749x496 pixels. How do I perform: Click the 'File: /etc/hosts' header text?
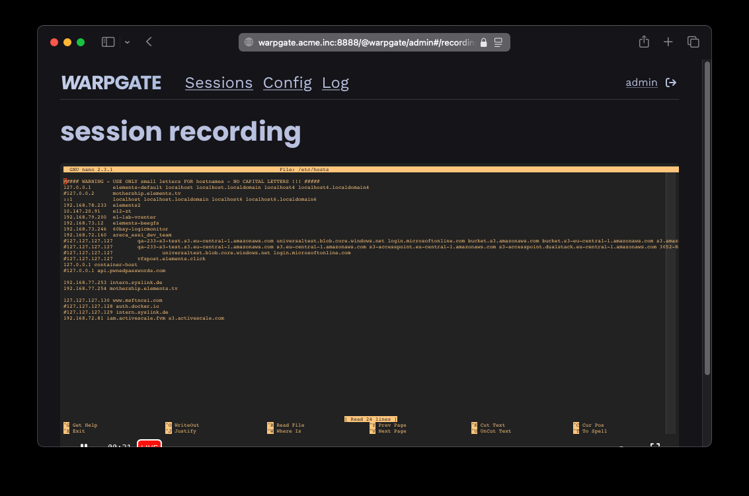point(304,170)
